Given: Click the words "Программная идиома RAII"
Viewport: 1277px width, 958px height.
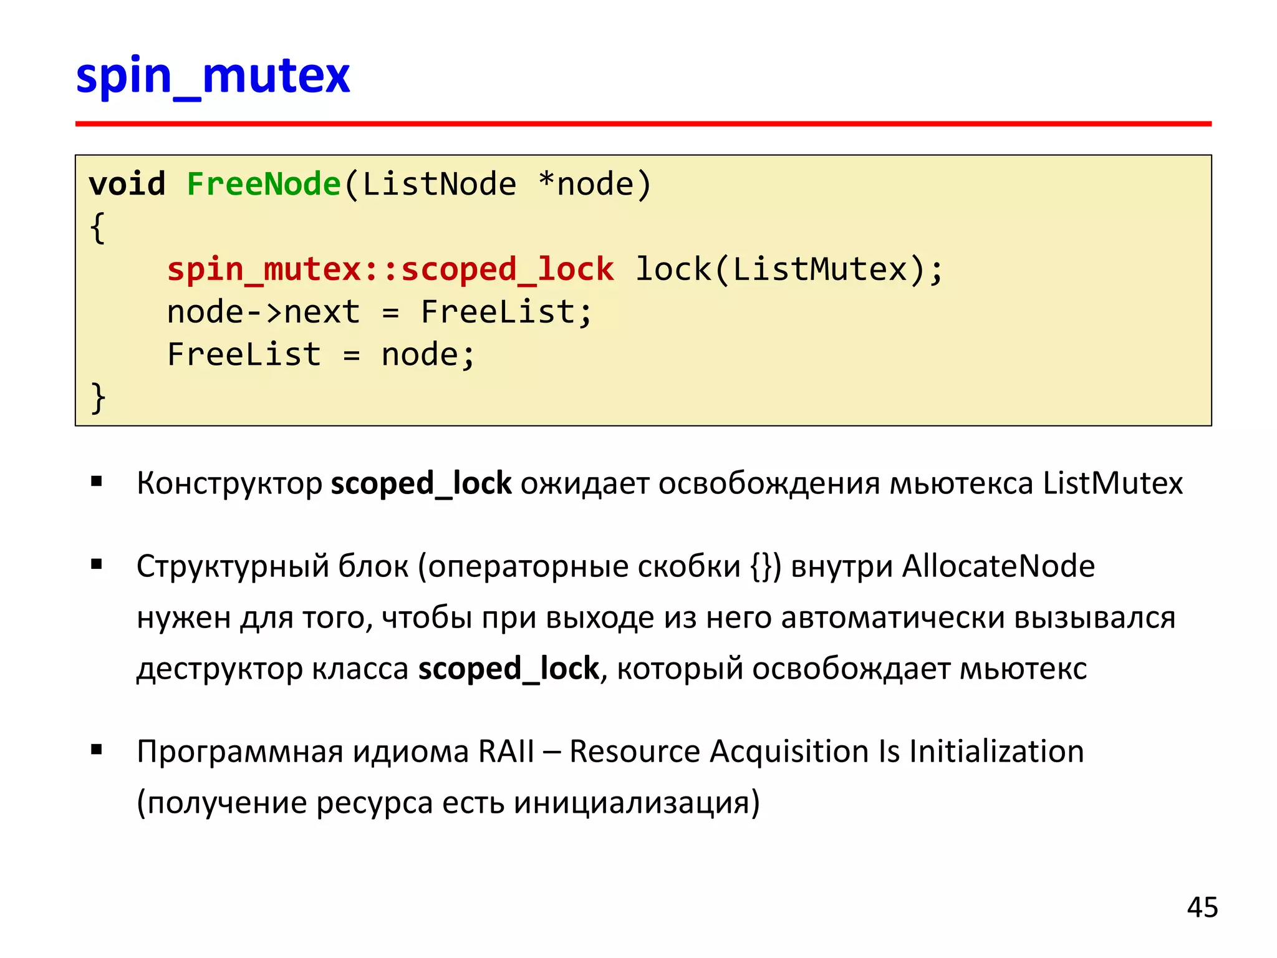Looking at the screenshot, I should coord(335,752).
